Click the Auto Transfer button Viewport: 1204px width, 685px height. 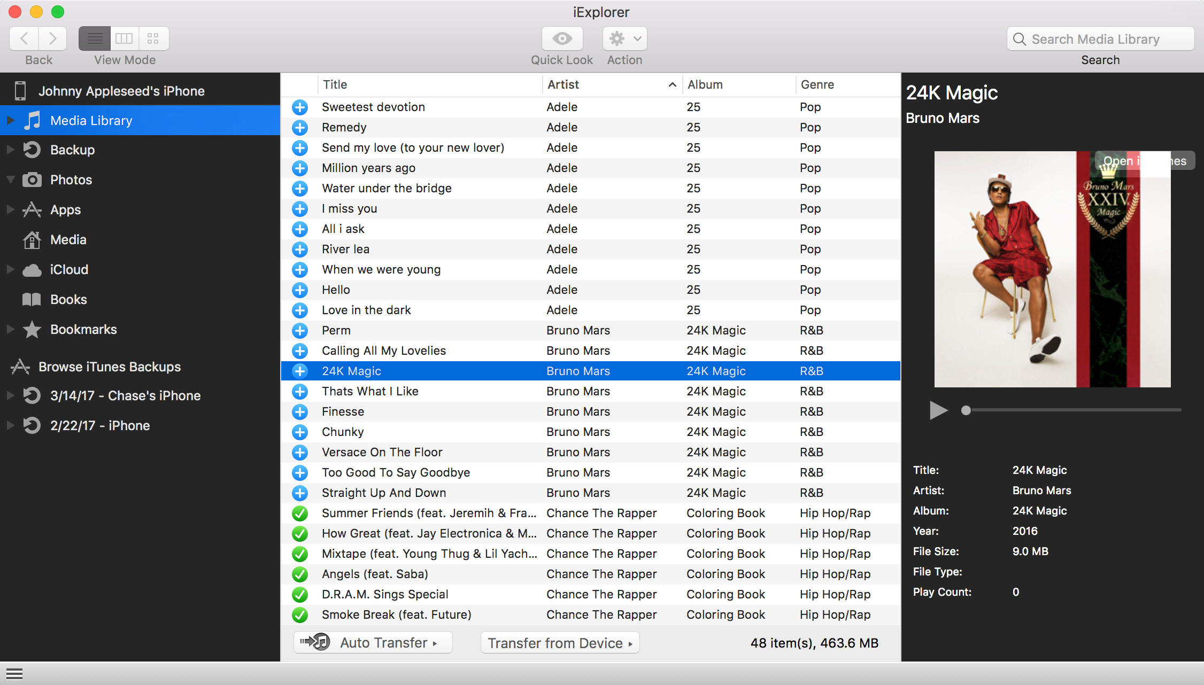(372, 642)
